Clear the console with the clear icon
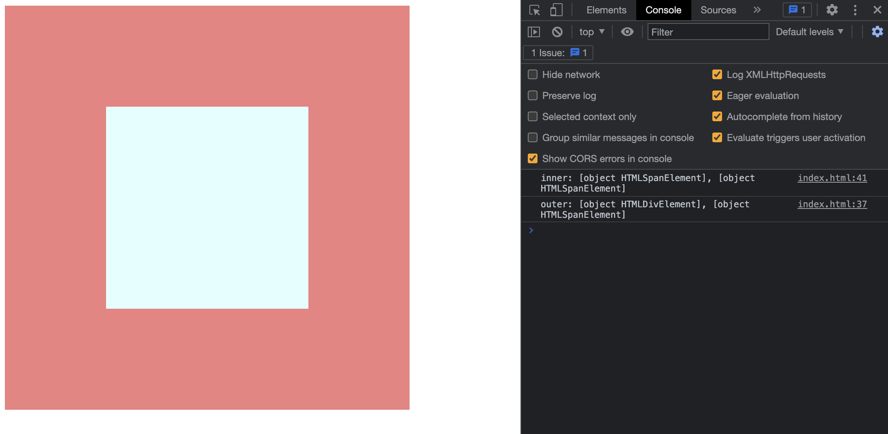The width and height of the screenshot is (888, 434). click(557, 32)
